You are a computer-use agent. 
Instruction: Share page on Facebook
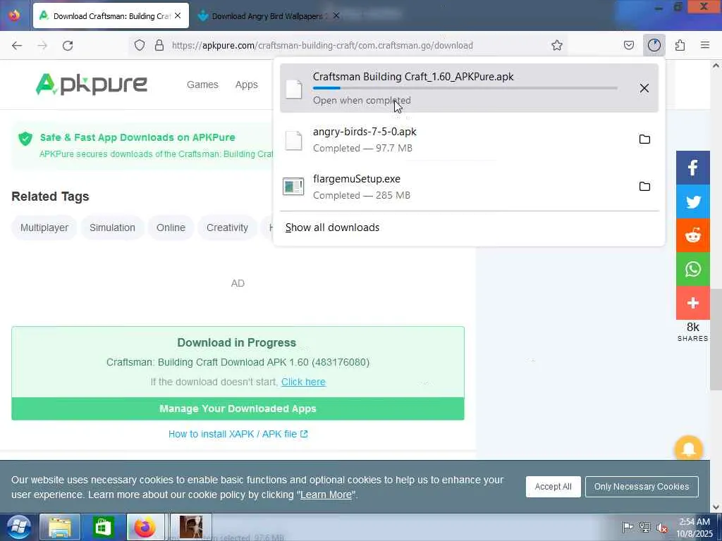click(x=693, y=168)
